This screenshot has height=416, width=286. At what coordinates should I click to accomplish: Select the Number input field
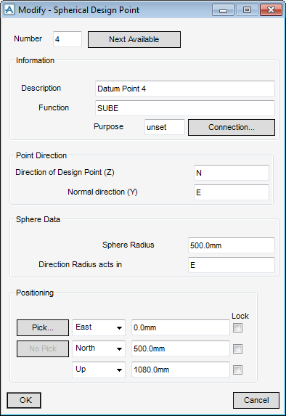(68, 39)
